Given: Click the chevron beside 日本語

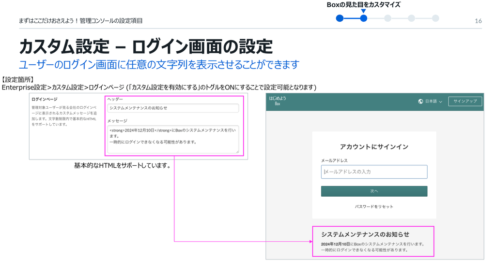Looking at the screenshot, I should 440,102.
